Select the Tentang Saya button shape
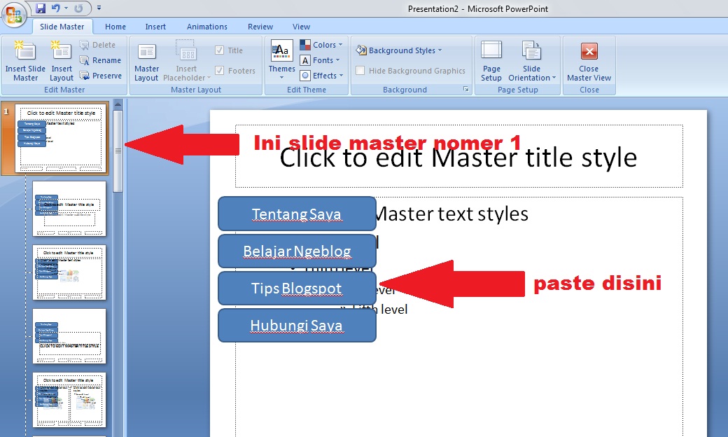The image size is (728, 437). click(297, 214)
